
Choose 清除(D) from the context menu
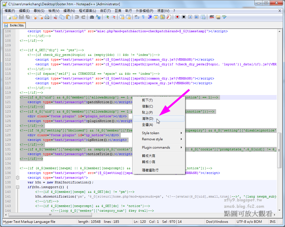[159, 119]
